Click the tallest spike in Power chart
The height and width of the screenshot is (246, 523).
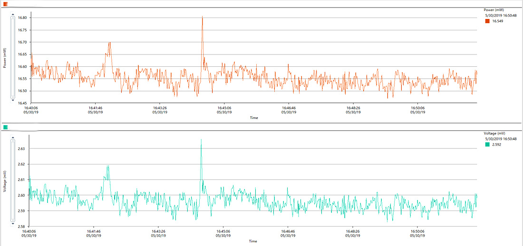[x=202, y=17]
